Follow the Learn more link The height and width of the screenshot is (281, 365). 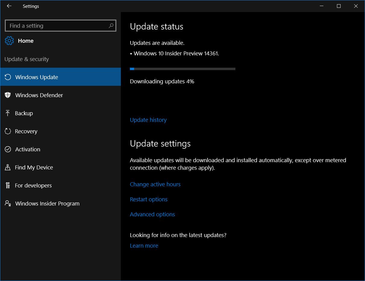pos(144,245)
